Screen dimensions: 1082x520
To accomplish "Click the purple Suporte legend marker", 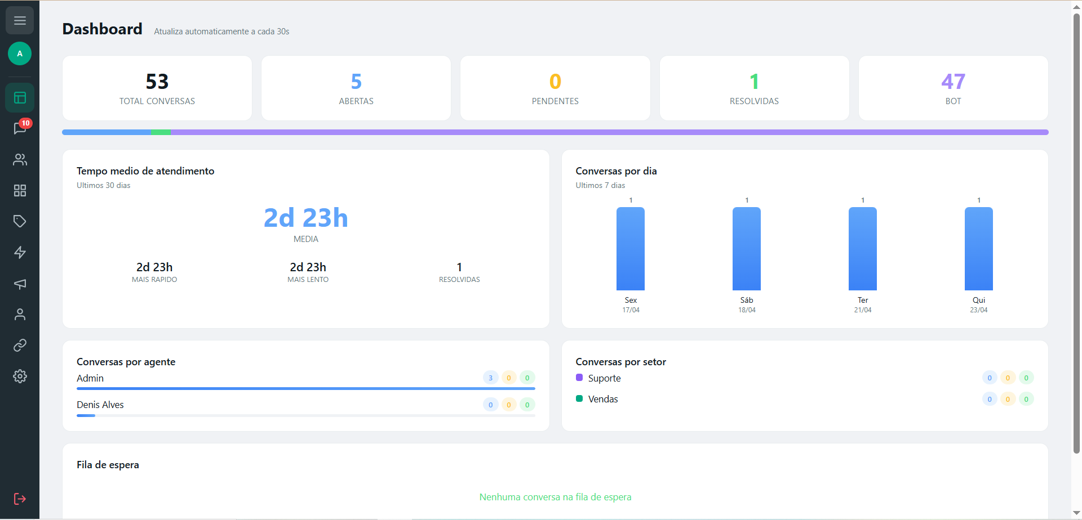I will tap(580, 378).
